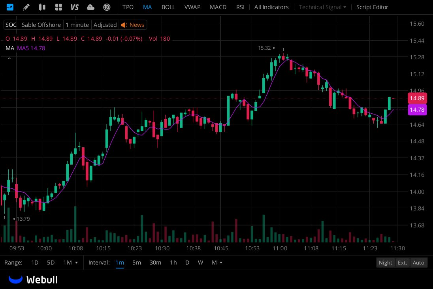Click the News speaker icon
The height and width of the screenshot is (289, 433).
click(124, 25)
